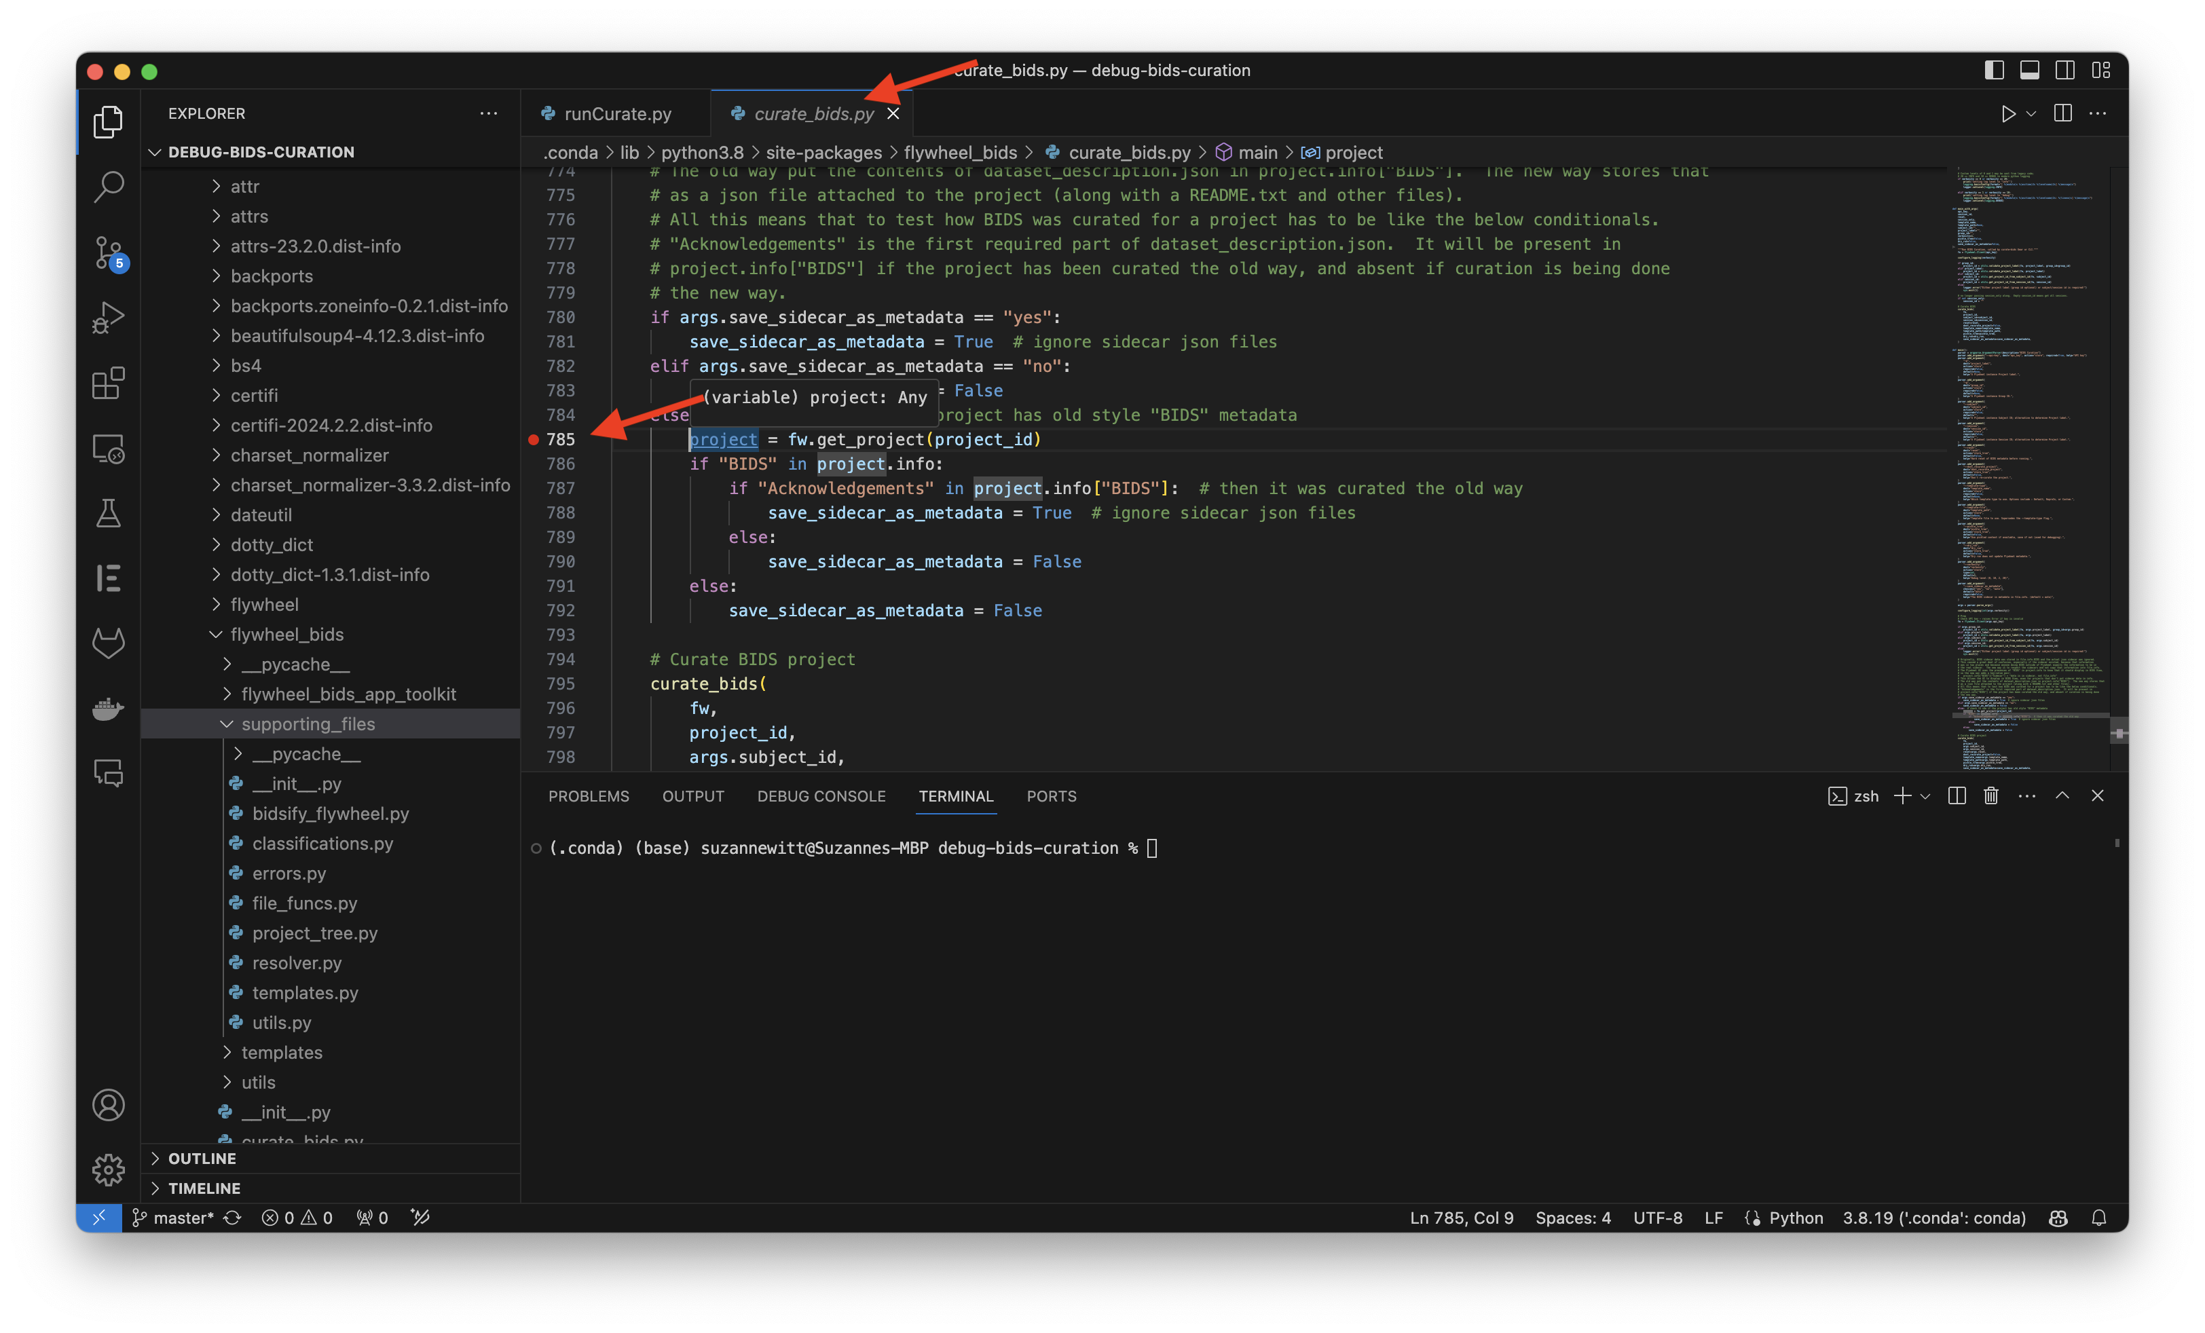Screen dimensions: 2205x1333
Task: Toggle breakpoint on line 785
Action: (x=534, y=439)
